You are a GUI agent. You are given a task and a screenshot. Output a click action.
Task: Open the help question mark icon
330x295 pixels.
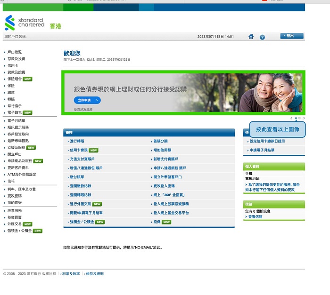click(x=262, y=37)
